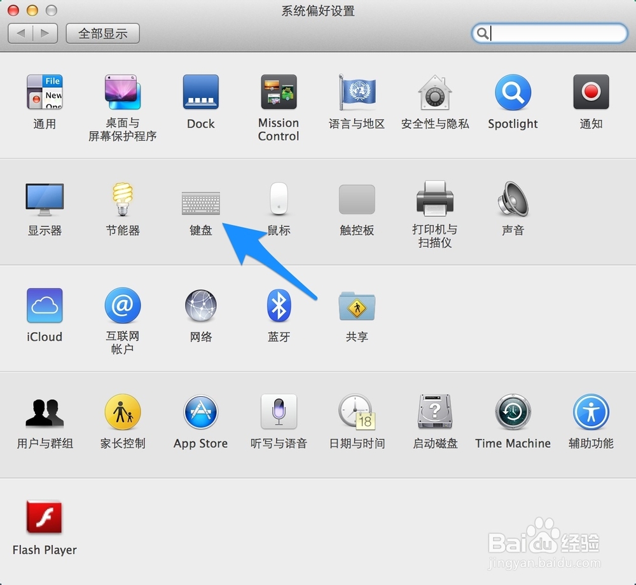Open iCloud preferences icon
The width and height of the screenshot is (636, 585).
[x=45, y=305]
